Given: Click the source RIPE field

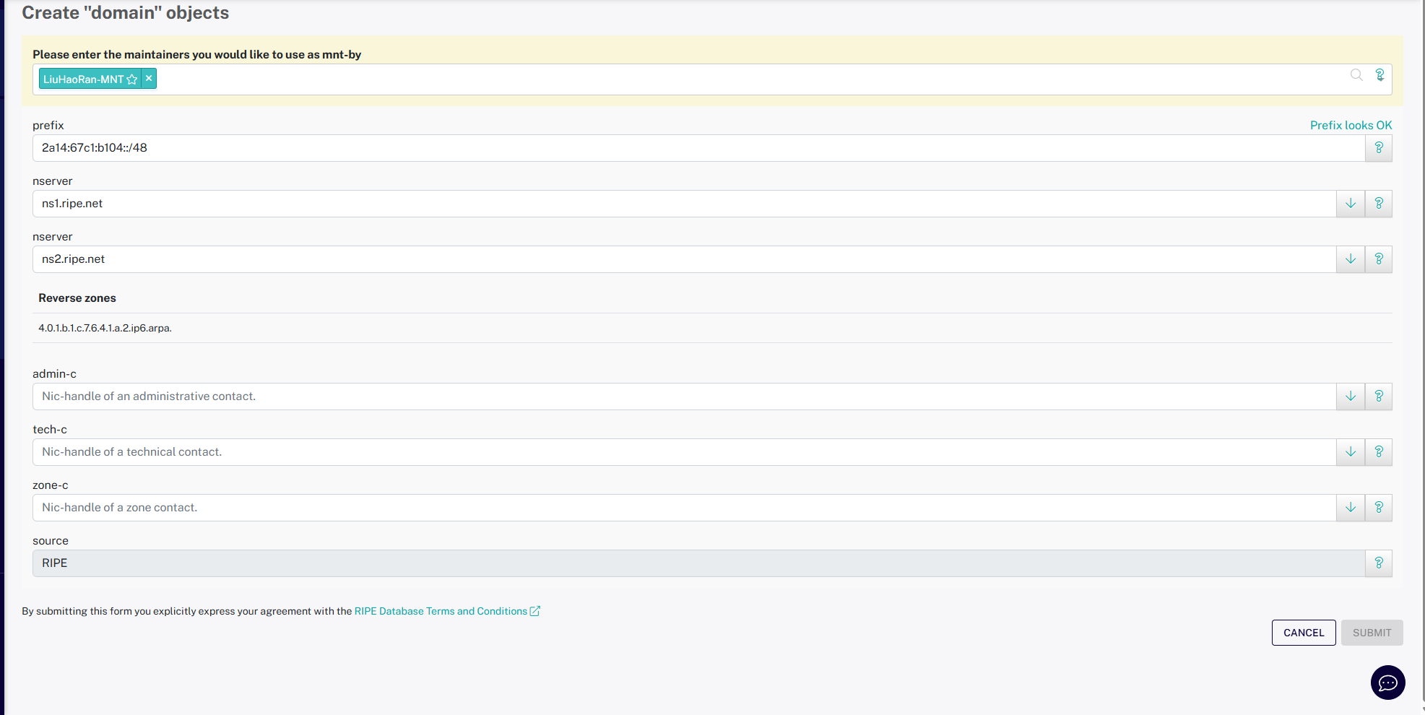Looking at the screenshot, I should [698, 563].
